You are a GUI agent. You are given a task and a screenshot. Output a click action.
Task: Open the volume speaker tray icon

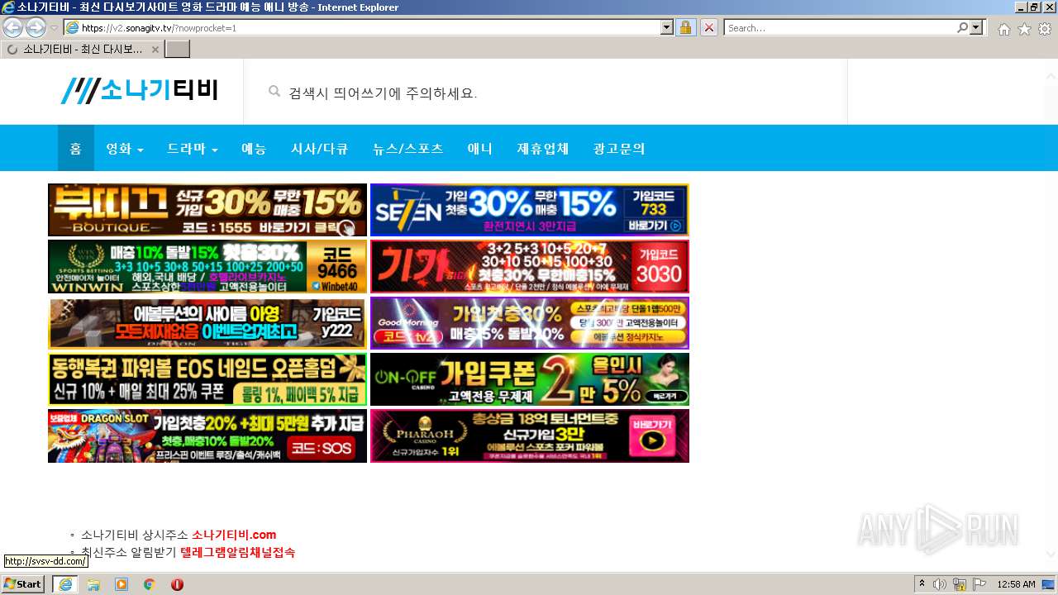(x=940, y=584)
